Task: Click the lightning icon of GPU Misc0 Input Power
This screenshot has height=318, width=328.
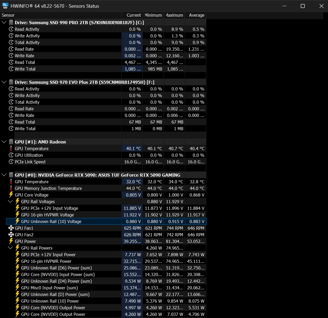Action: coord(17,288)
